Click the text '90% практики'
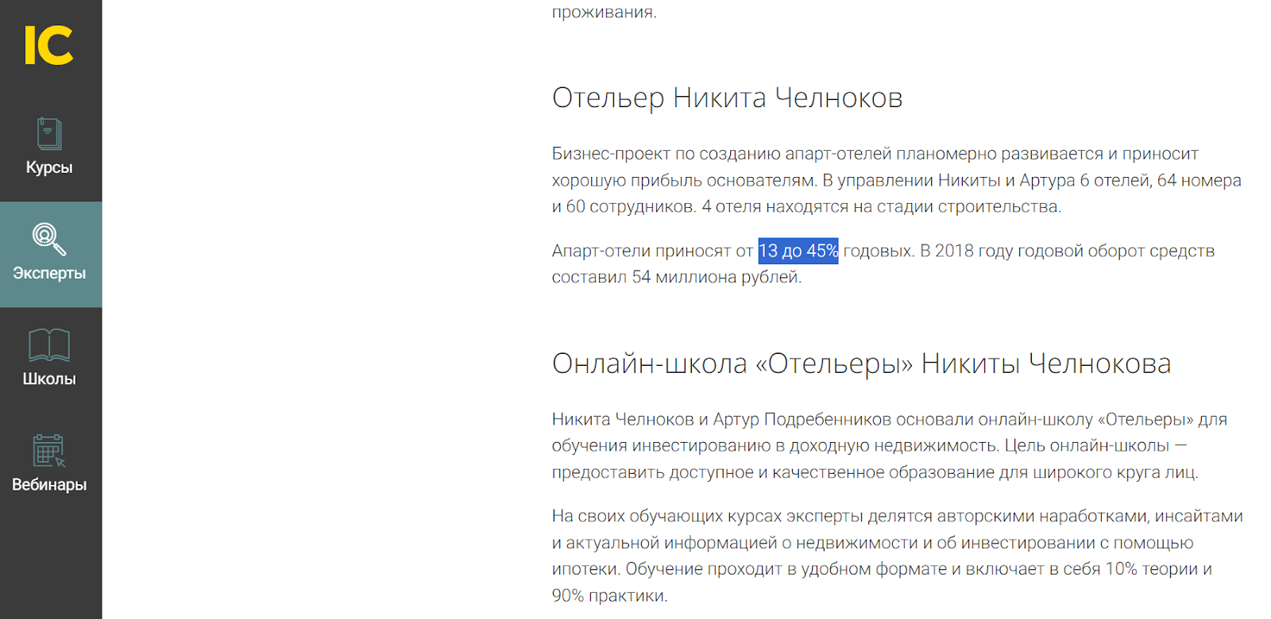This screenshot has width=1271, height=619. click(x=608, y=595)
